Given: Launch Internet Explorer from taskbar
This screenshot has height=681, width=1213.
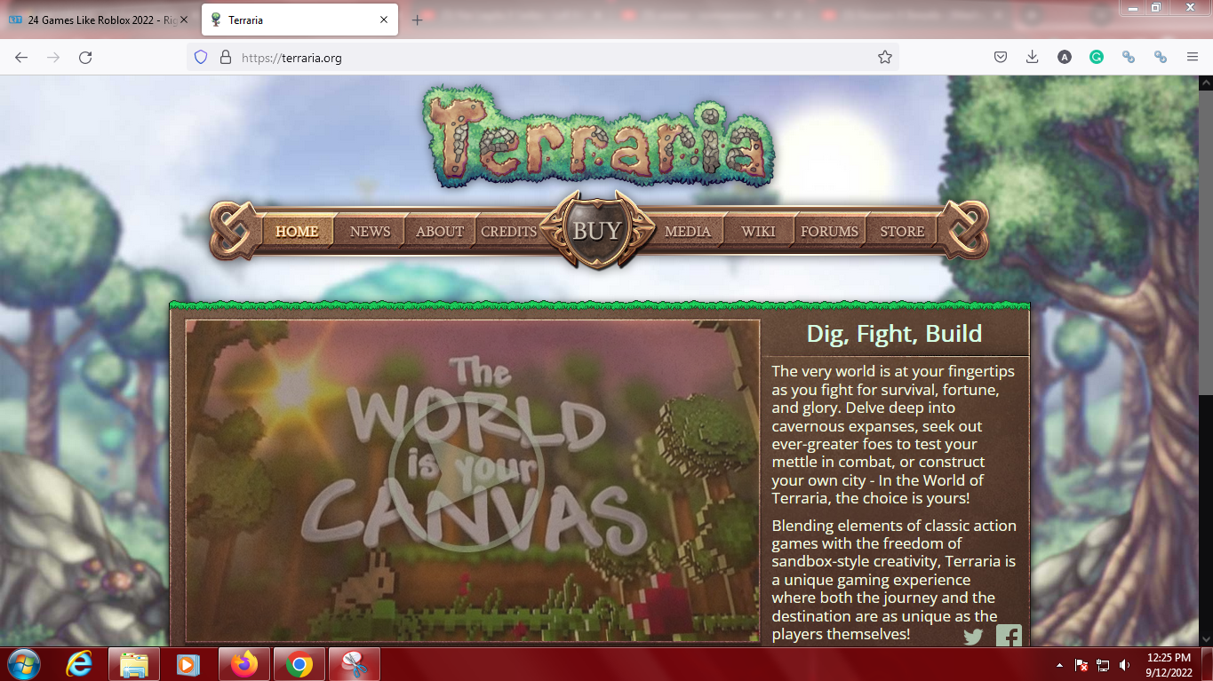Looking at the screenshot, I should point(80,664).
